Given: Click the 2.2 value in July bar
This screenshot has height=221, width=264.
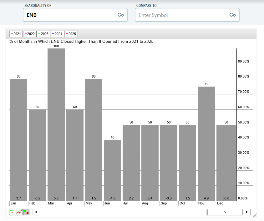Looking at the screenshot, I should [131, 198].
